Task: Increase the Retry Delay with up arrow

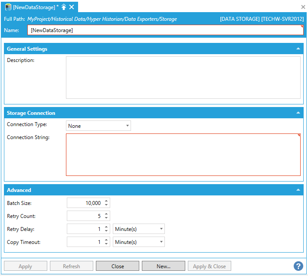Action: click(107, 227)
